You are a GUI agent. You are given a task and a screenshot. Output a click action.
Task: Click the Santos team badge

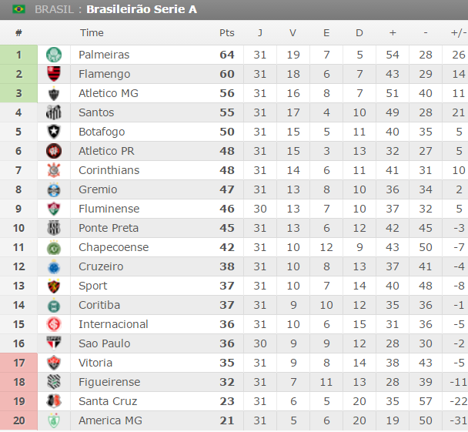click(x=53, y=112)
